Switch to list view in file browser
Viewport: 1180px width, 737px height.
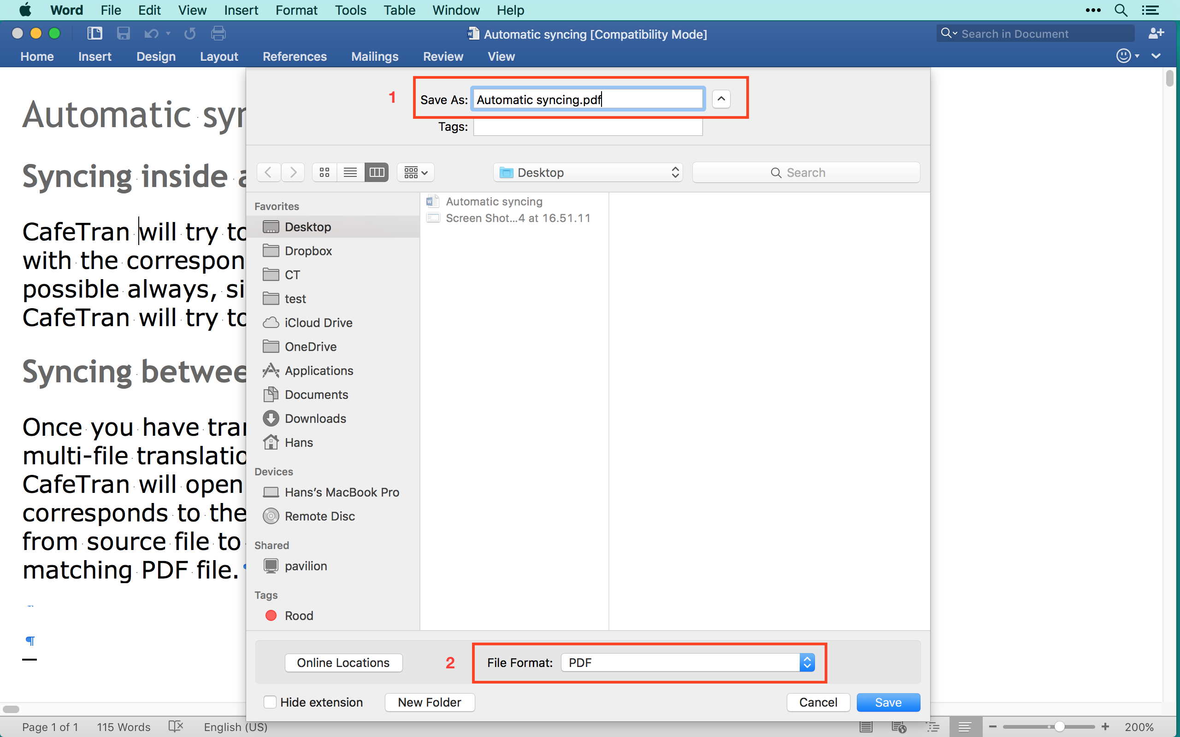coord(350,173)
